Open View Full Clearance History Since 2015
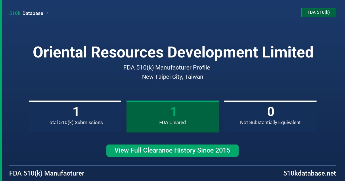 coord(172,151)
